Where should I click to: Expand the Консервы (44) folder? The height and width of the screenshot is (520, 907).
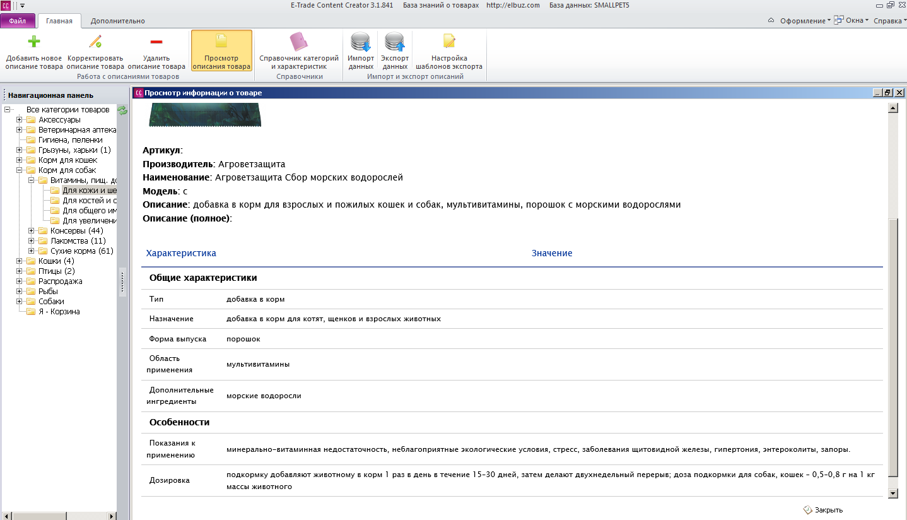click(x=32, y=231)
